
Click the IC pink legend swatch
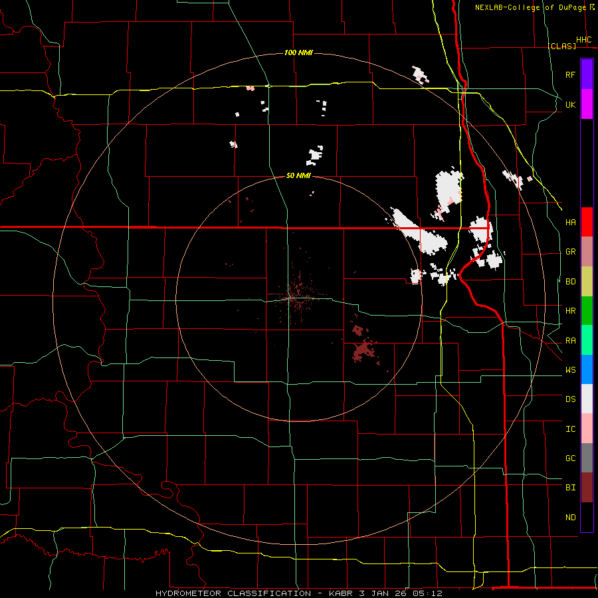[x=587, y=429]
